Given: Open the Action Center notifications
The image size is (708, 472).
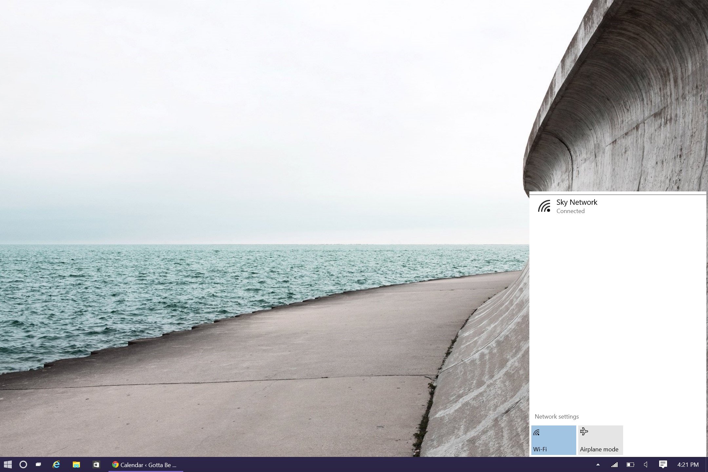Looking at the screenshot, I should 663,464.
